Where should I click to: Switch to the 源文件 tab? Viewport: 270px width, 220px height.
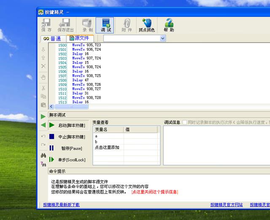click(79, 38)
